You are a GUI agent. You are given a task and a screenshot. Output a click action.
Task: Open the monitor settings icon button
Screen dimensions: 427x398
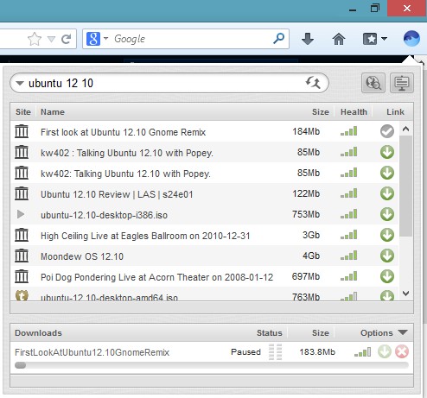coord(402,83)
